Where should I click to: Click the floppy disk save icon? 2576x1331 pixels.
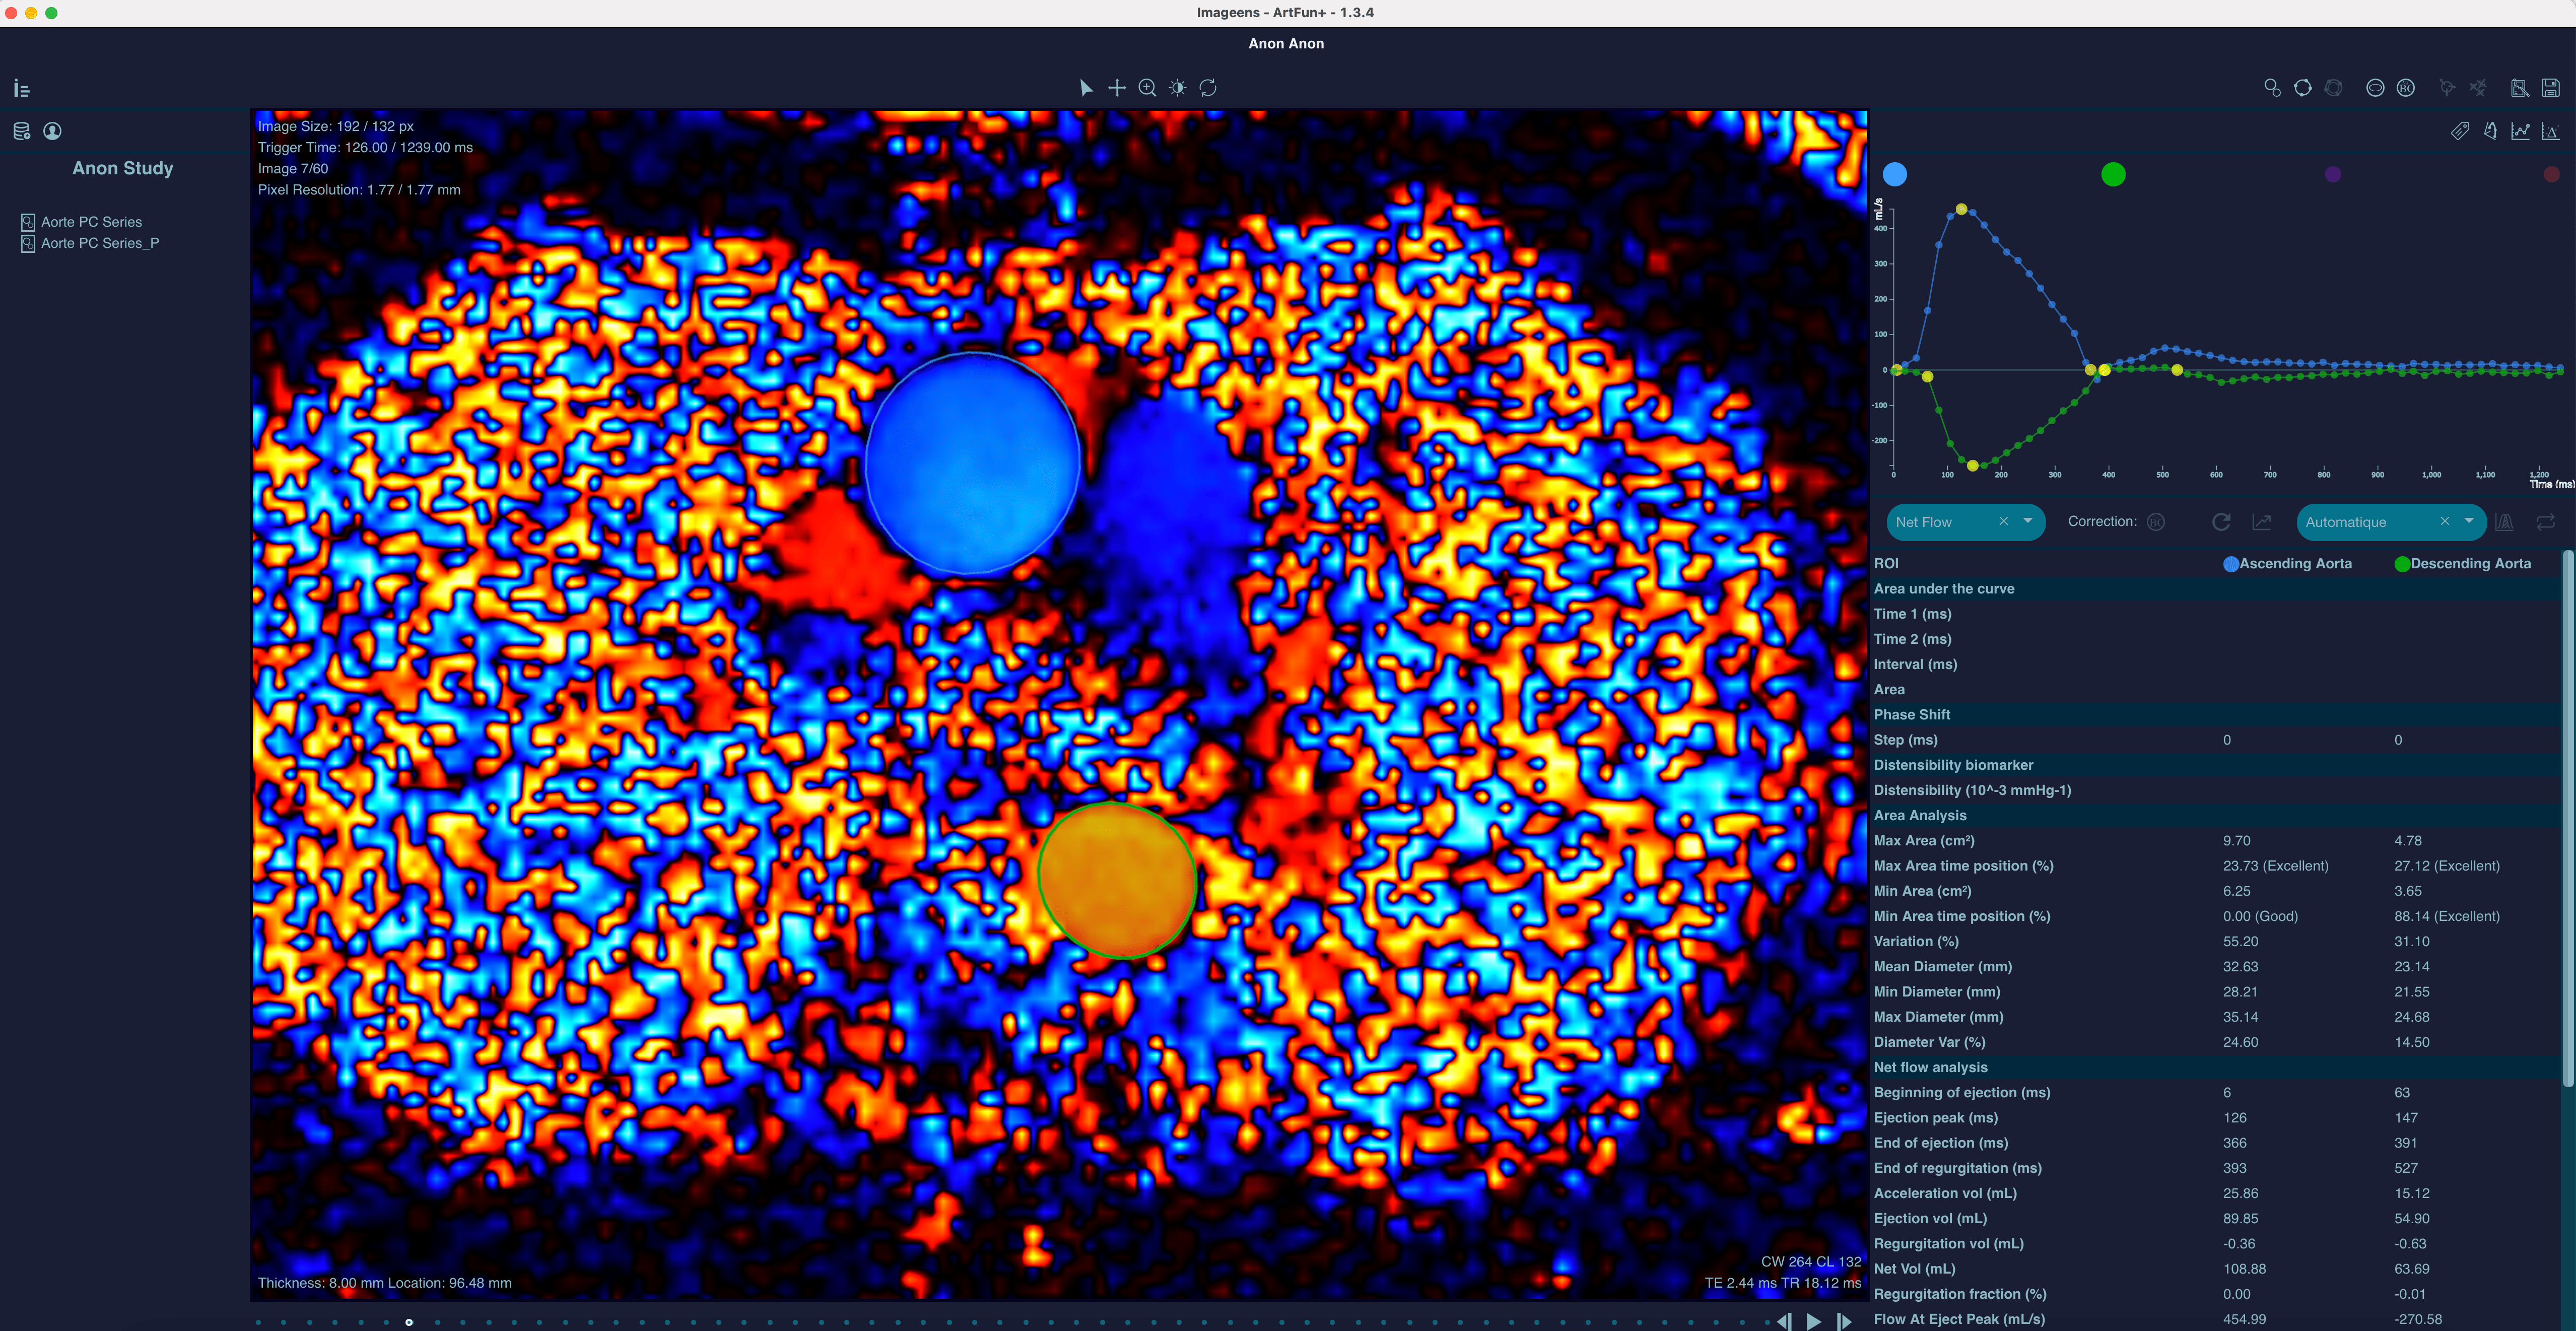point(2551,88)
